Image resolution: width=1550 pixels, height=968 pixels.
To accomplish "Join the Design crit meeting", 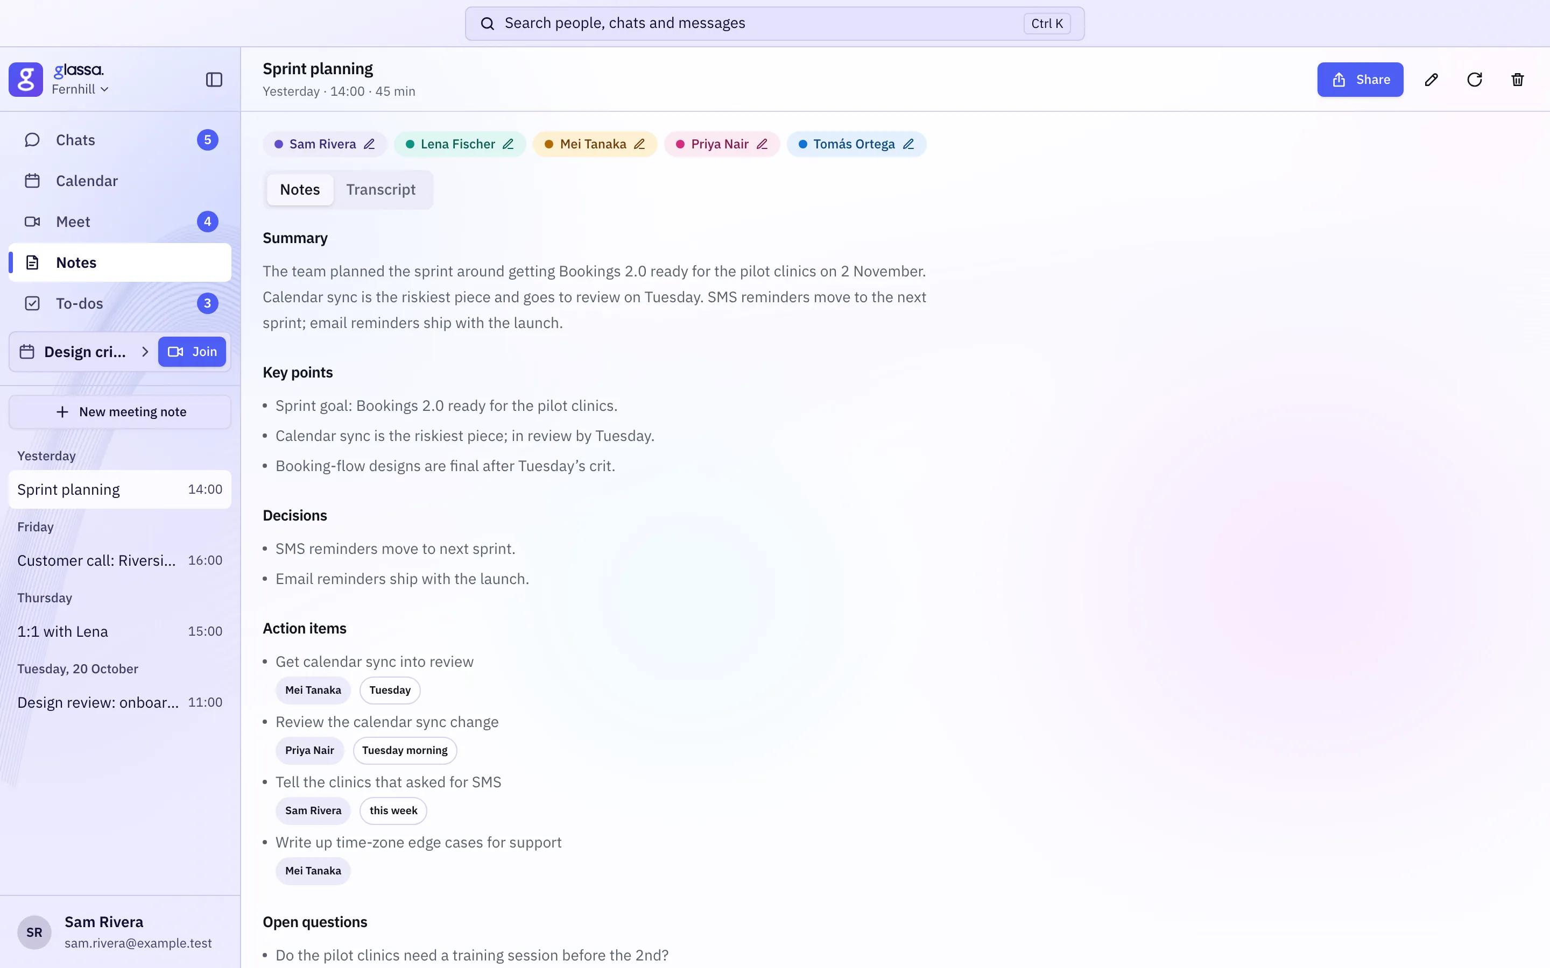I will [192, 352].
